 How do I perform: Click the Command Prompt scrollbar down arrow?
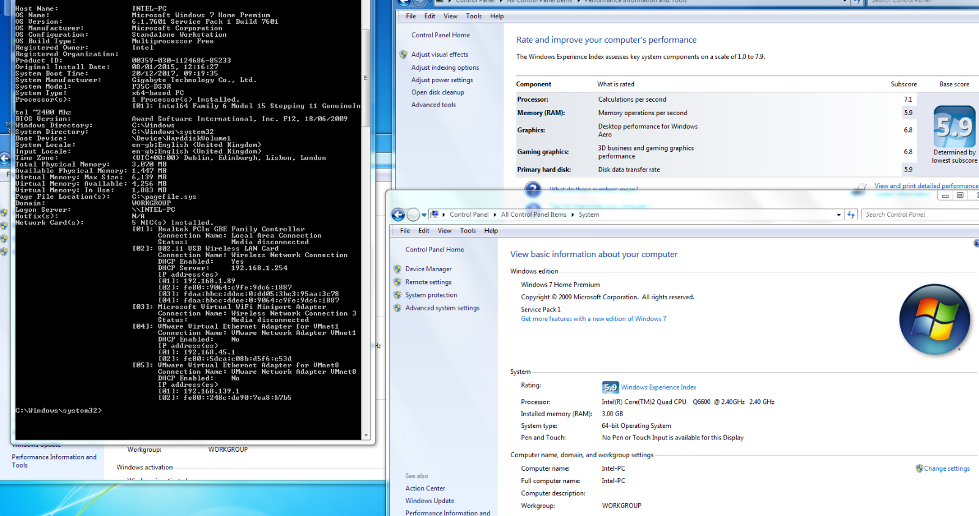[366, 435]
